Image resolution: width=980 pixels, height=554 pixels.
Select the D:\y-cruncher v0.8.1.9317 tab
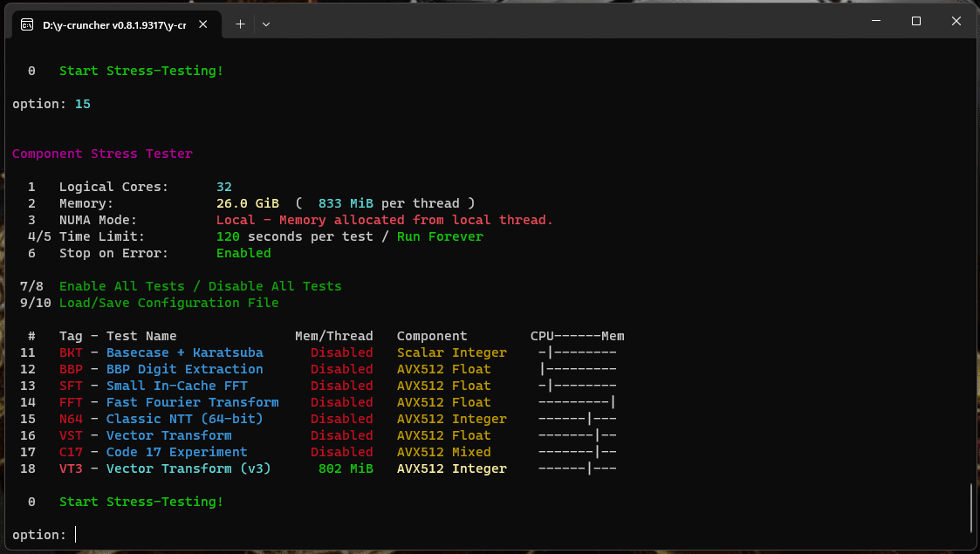(x=117, y=24)
